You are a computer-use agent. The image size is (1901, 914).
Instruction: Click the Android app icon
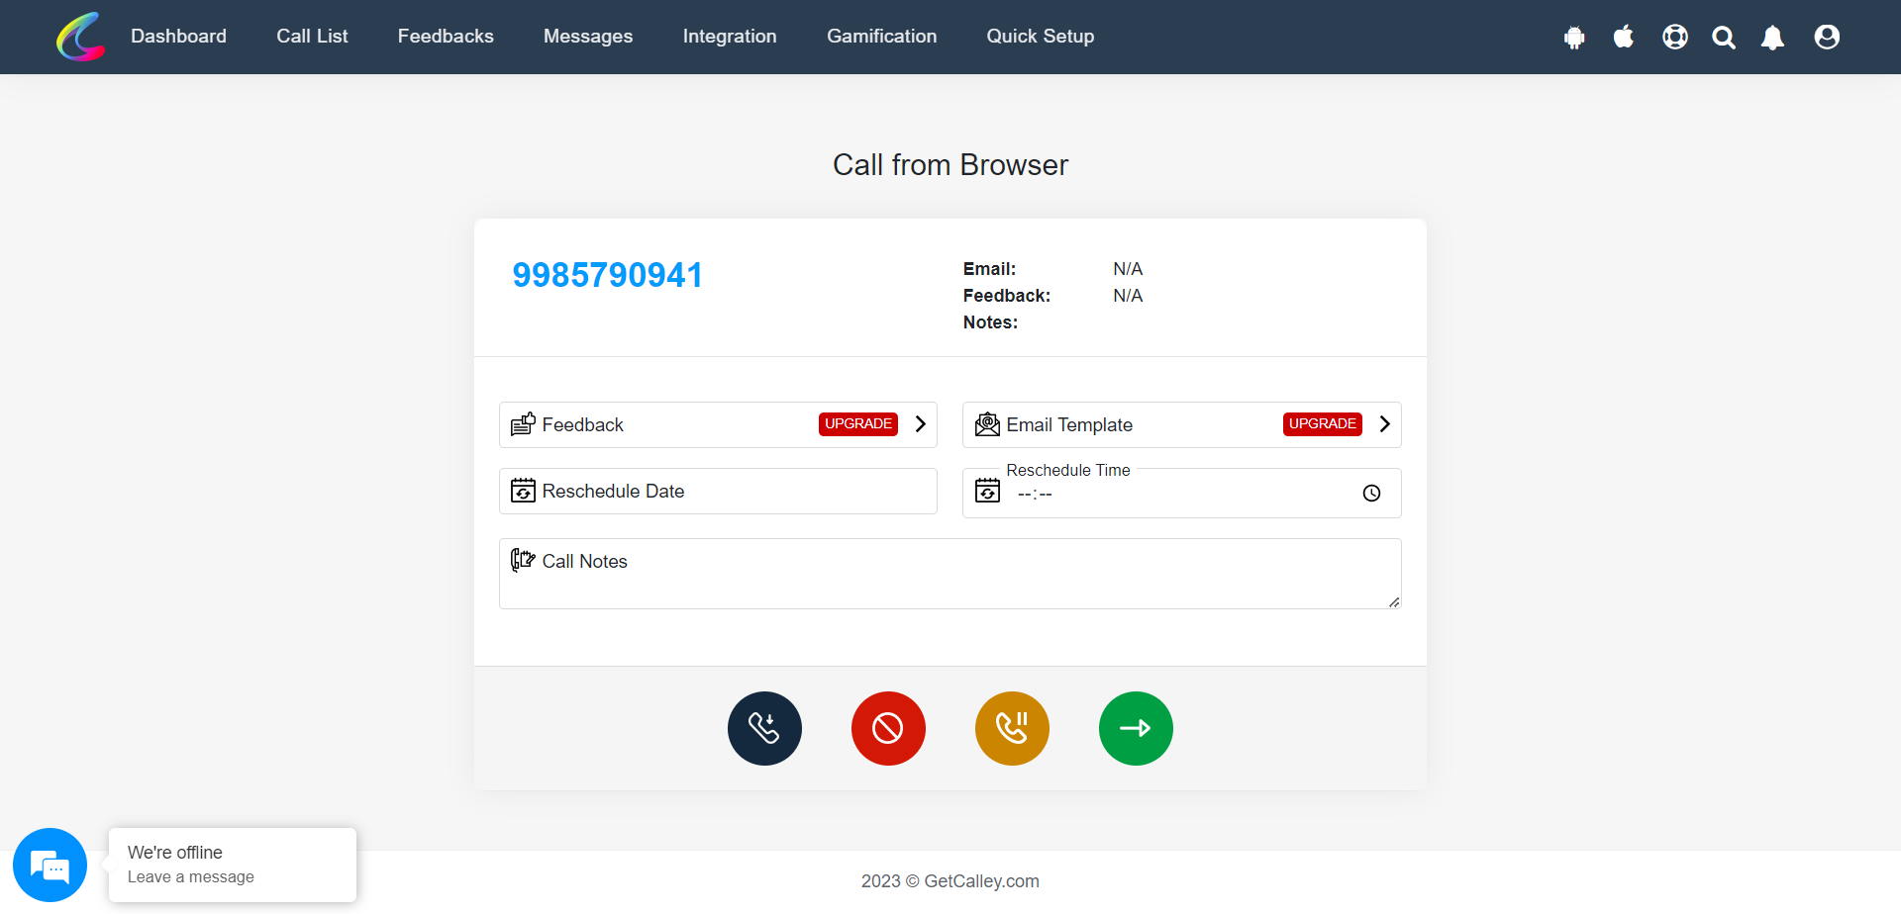1574,38
